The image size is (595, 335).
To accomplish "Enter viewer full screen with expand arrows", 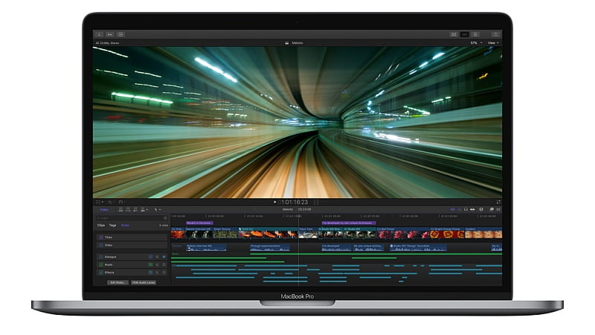I will [x=498, y=202].
